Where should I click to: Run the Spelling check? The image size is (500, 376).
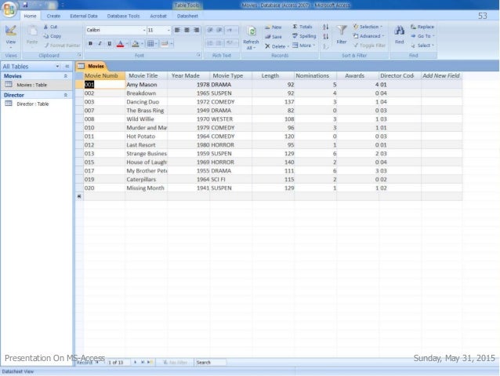coord(304,36)
